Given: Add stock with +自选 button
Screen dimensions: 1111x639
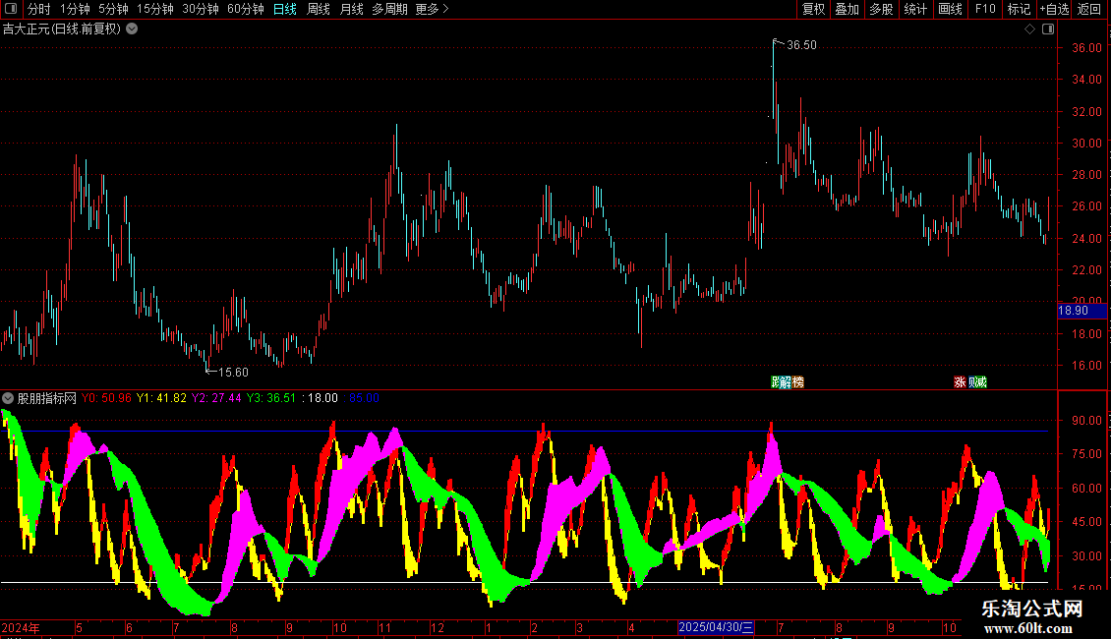Looking at the screenshot, I should tap(1054, 9).
